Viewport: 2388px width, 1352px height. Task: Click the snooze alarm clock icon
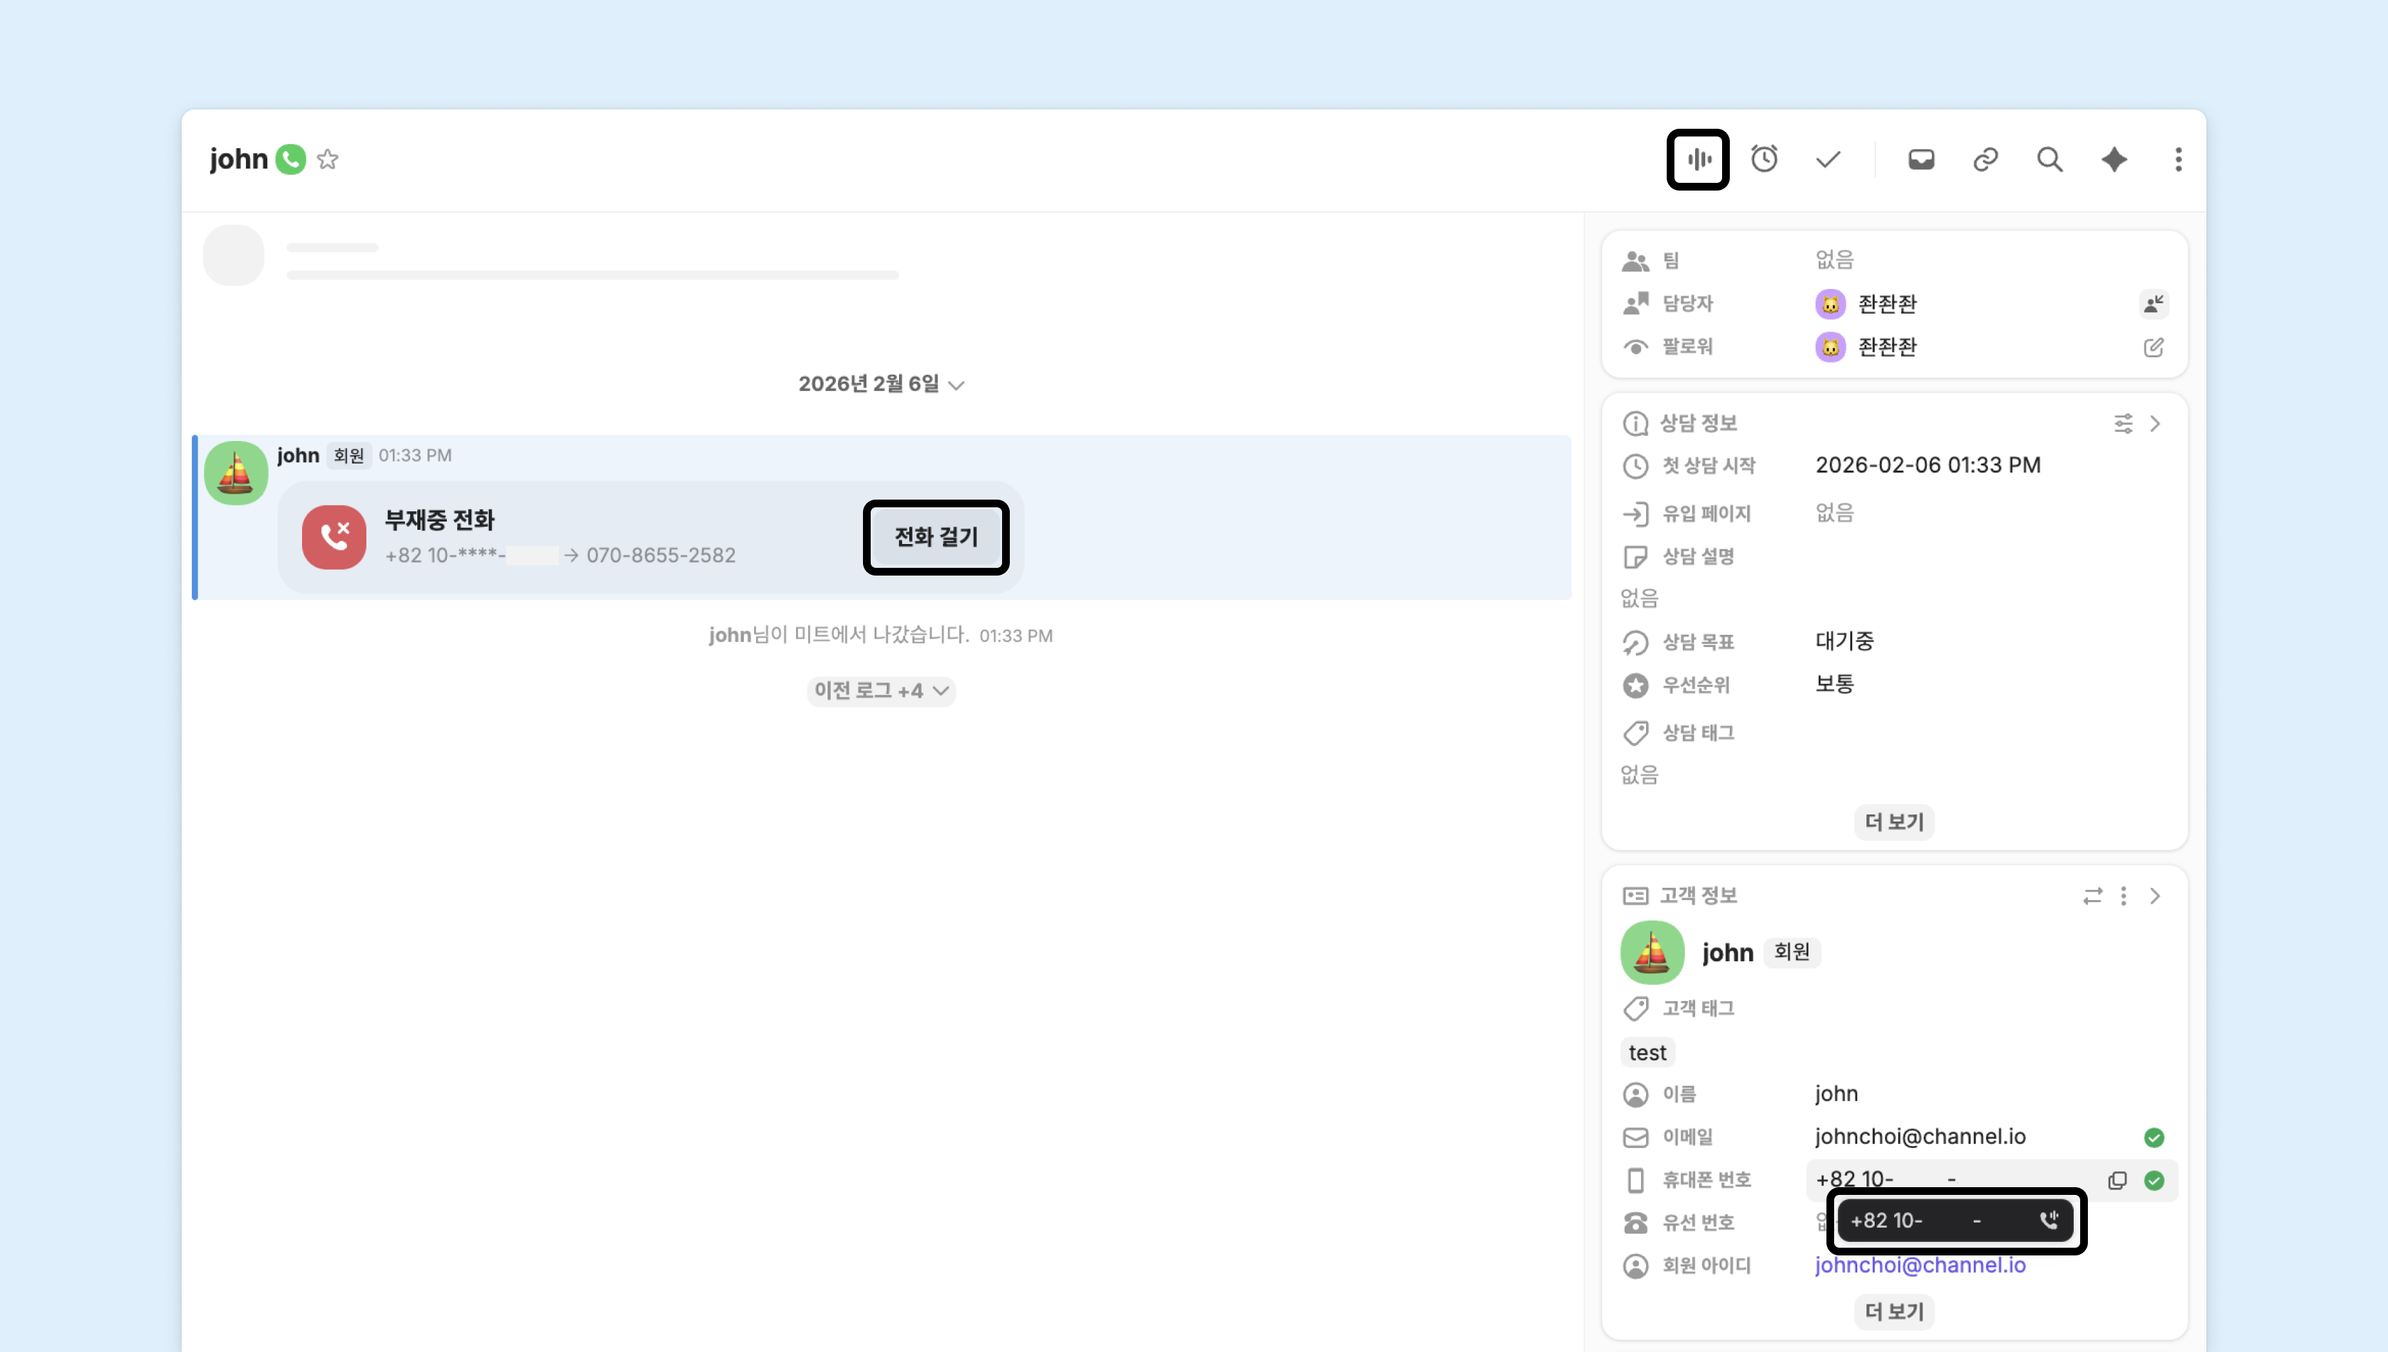(x=1764, y=160)
